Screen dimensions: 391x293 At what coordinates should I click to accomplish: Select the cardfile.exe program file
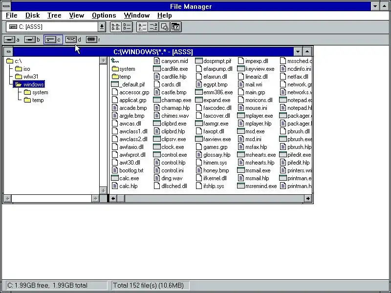(171, 69)
